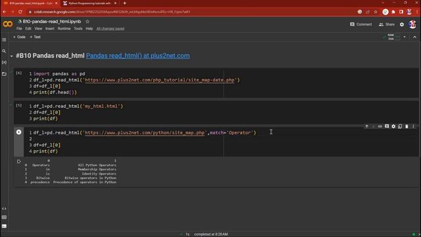421x237 pixels.
Task: Open the browser tab search chevron
Action: click(x=383, y=3)
